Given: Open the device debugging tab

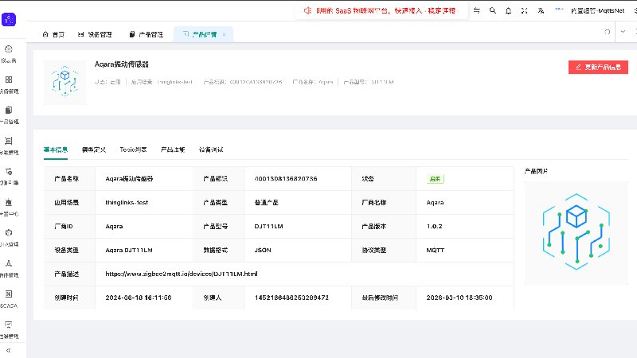Looking at the screenshot, I should click(211, 150).
